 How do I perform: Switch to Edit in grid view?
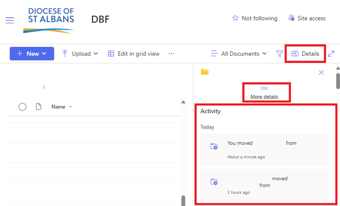(133, 54)
